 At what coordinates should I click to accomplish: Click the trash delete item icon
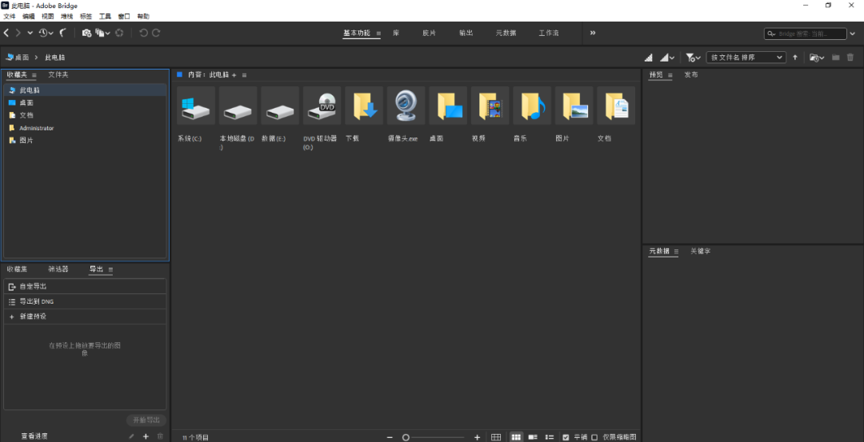(x=850, y=58)
